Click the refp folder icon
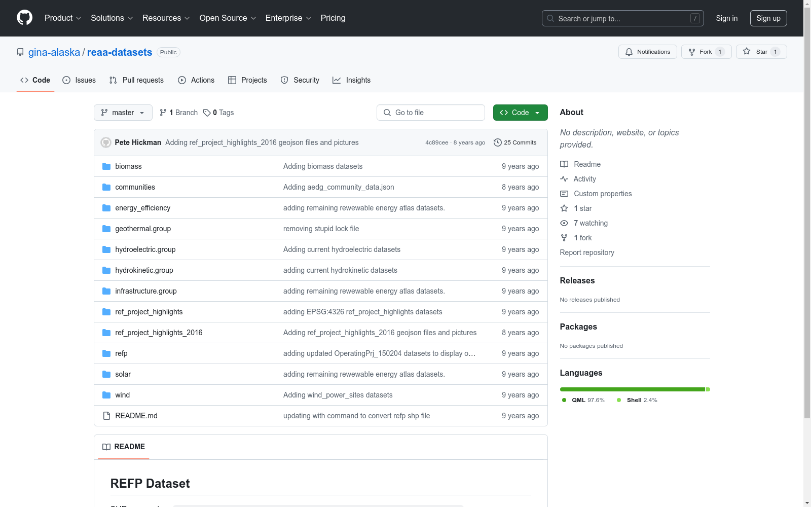The height and width of the screenshot is (507, 811). pyautogui.click(x=106, y=353)
